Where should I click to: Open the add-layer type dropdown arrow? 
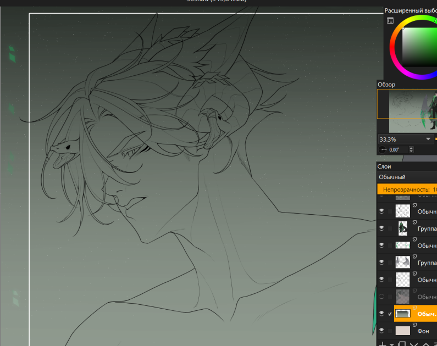[x=391, y=344]
